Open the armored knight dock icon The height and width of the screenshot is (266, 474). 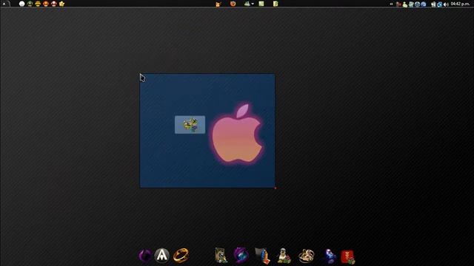click(221, 256)
